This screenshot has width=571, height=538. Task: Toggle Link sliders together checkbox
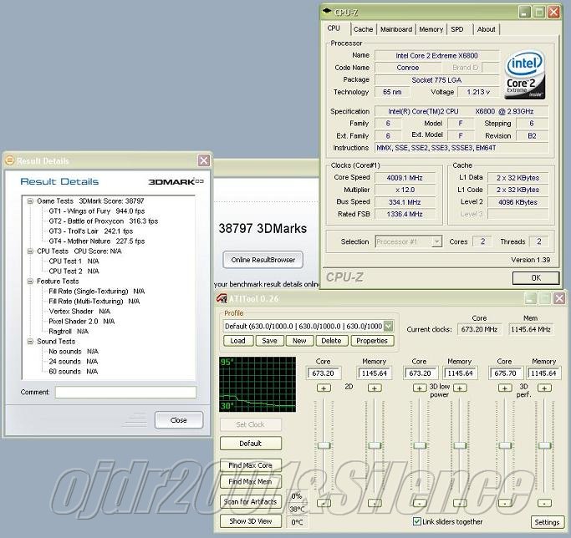[x=417, y=521]
